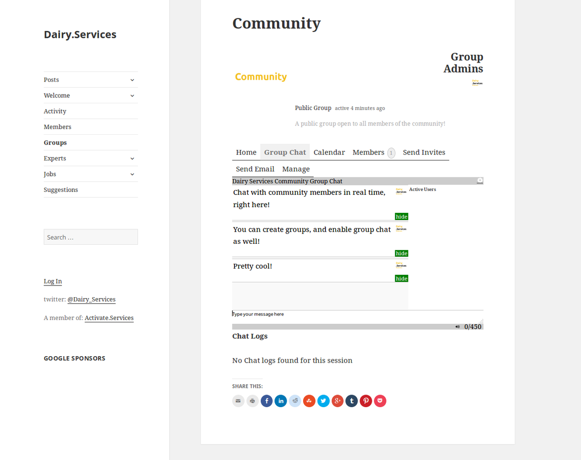Screen dimensions: 581x460
Task: Click the print share icon
Action: (x=252, y=401)
